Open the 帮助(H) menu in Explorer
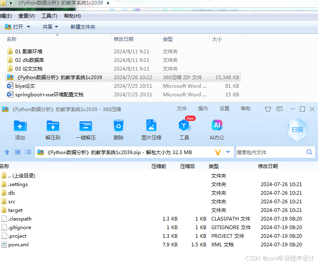Image resolution: width=318 pixels, height=264 pixels. pyautogui.click(x=72, y=16)
